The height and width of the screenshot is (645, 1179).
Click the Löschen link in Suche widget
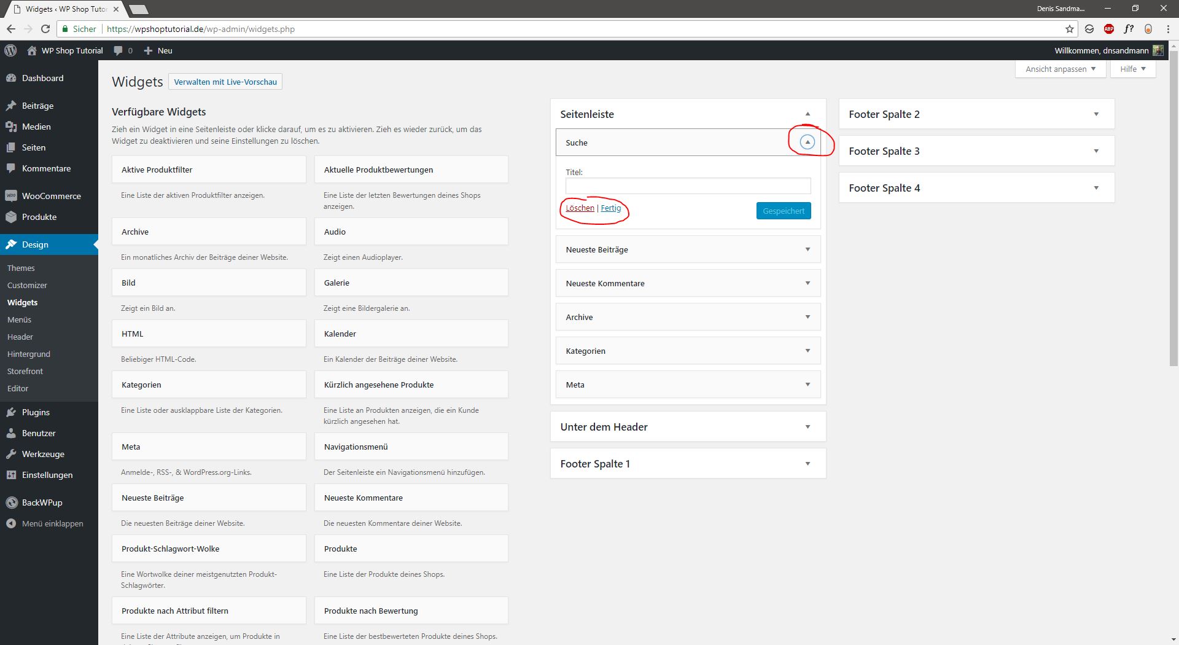coord(580,208)
